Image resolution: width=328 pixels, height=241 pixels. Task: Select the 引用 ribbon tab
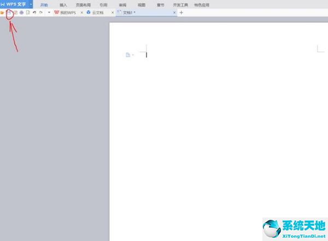[x=103, y=4]
